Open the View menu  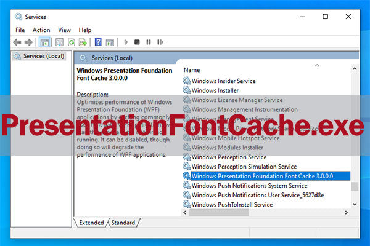pos(64,30)
